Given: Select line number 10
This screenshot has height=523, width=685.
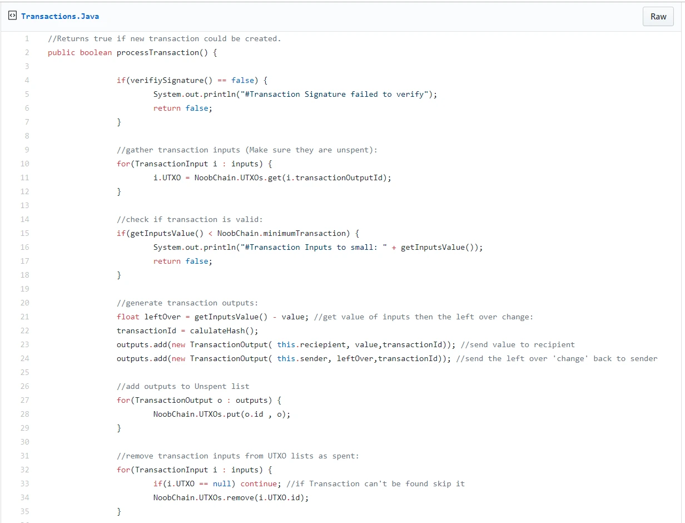Looking at the screenshot, I should [x=24, y=164].
